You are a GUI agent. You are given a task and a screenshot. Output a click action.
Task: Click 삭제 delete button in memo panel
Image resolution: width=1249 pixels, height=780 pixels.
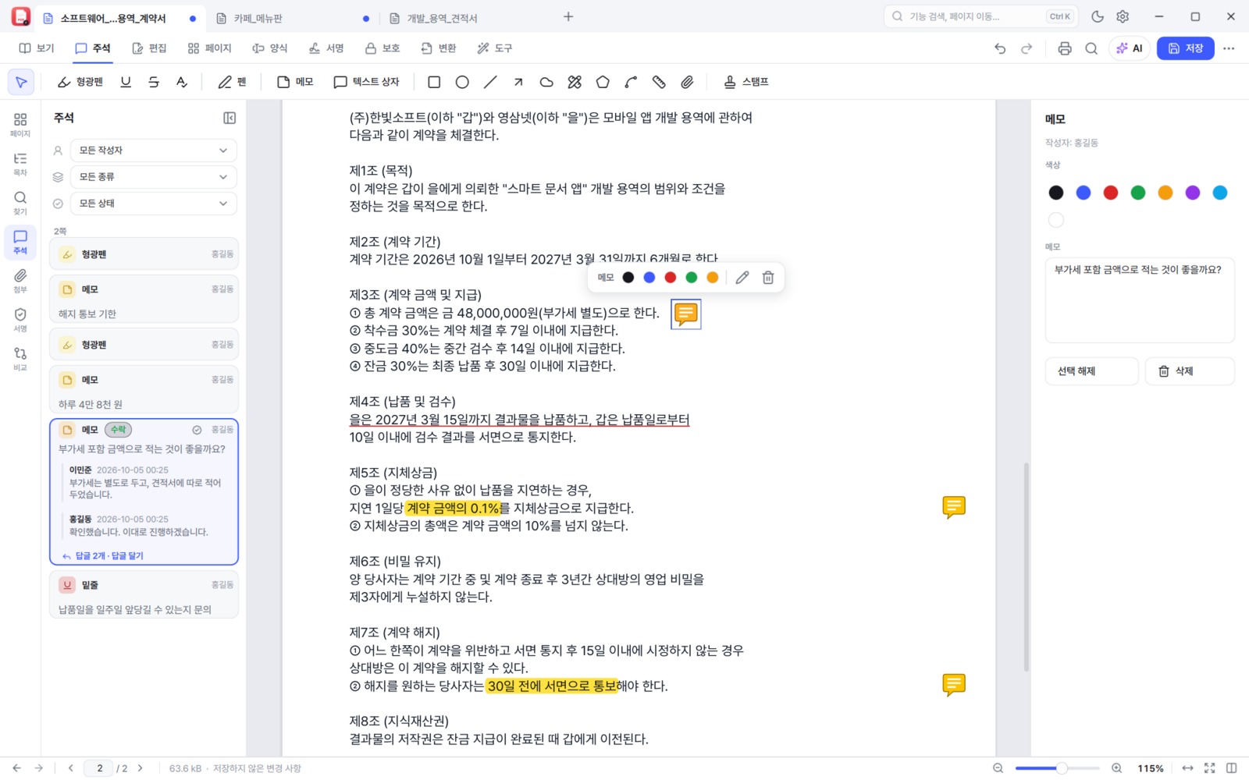[x=1190, y=371]
